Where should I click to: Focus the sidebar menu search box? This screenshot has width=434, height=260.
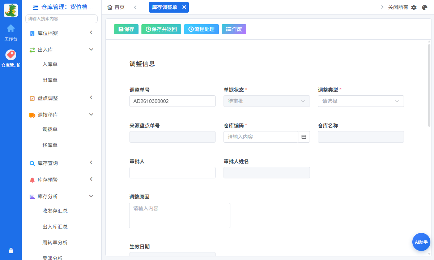61,19
